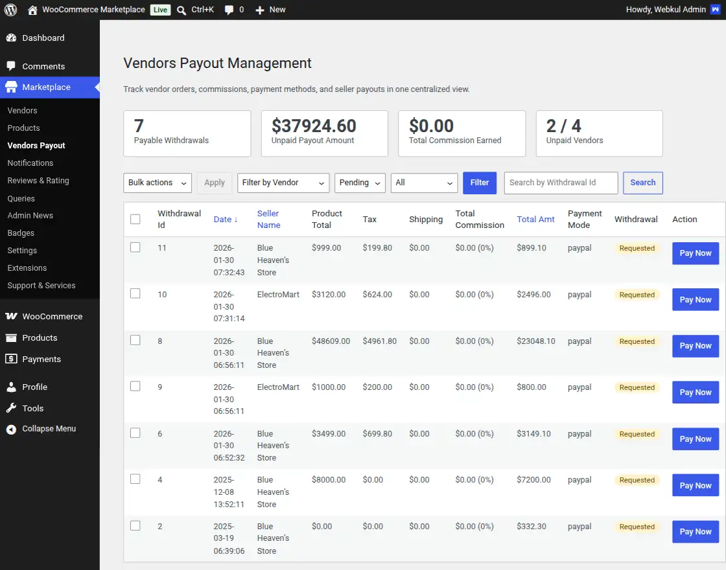Click the Live status badge in the admin bar
726x570 pixels.
(x=160, y=10)
